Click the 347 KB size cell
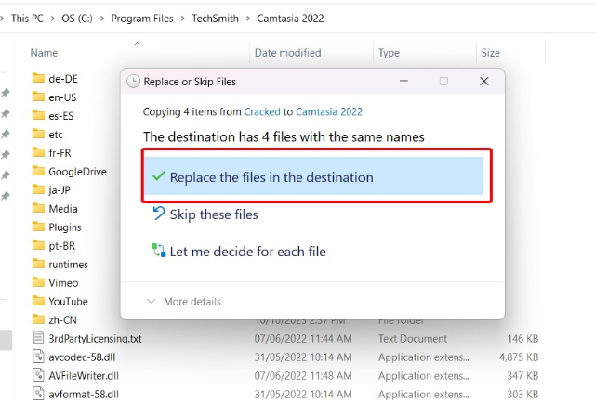 point(522,375)
